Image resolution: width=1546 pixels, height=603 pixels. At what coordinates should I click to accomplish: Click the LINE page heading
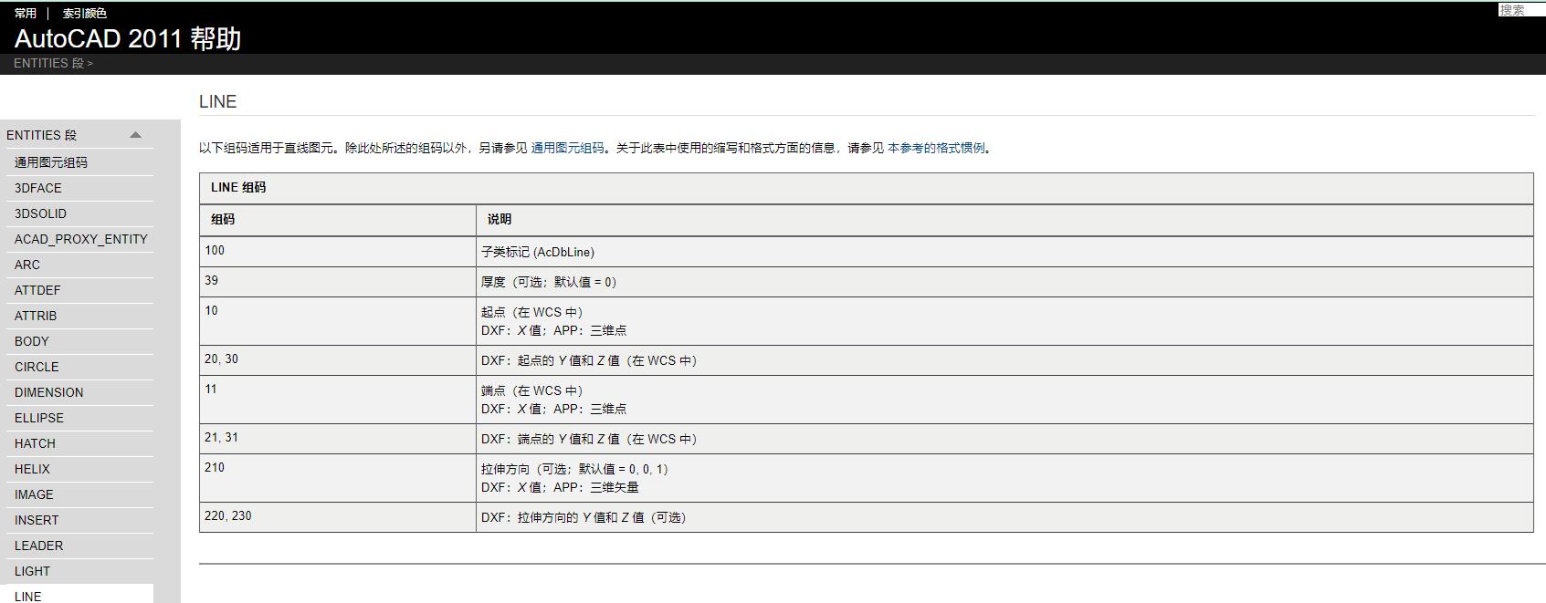pyautogui.click(x=217, y=101)
